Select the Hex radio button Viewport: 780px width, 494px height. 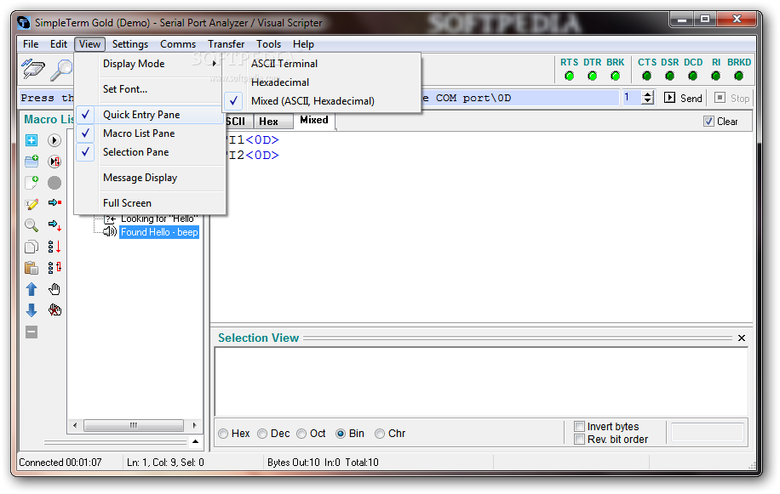point(223,434)
